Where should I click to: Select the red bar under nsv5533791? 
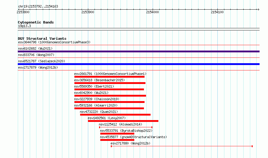pyautogui.click(x=117, y=134)
